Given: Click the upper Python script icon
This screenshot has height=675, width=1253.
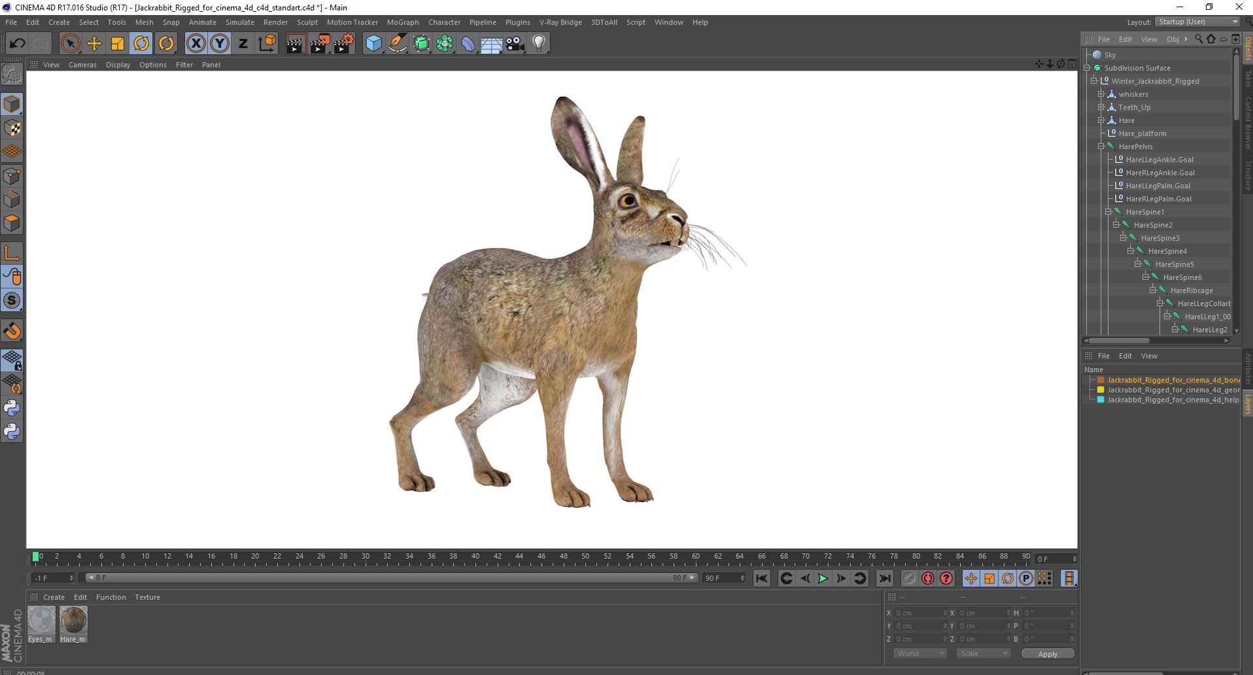Looking at the screenshot, I should pos(12,408).
